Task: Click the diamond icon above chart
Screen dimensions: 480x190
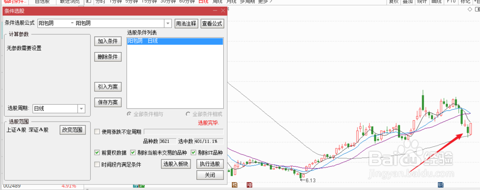Action: pyautogui.click(x=470, y=10)
